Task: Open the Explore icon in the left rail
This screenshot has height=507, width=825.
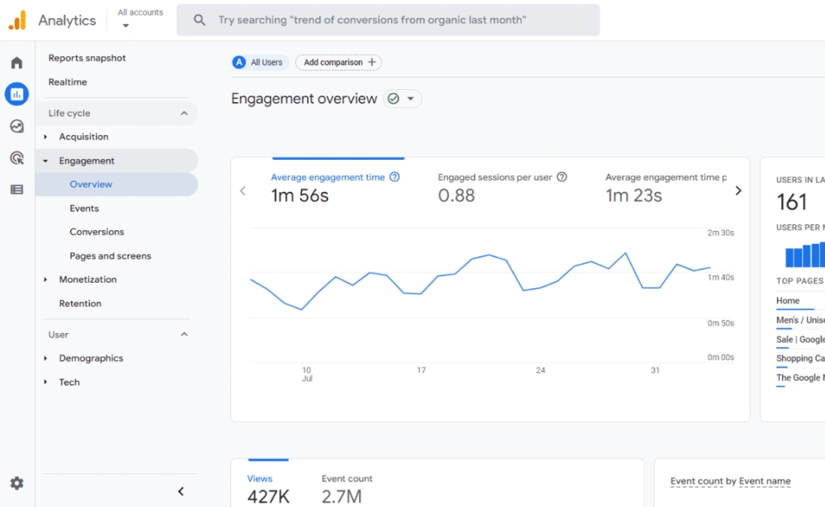Action: click(x=16, y=126)
